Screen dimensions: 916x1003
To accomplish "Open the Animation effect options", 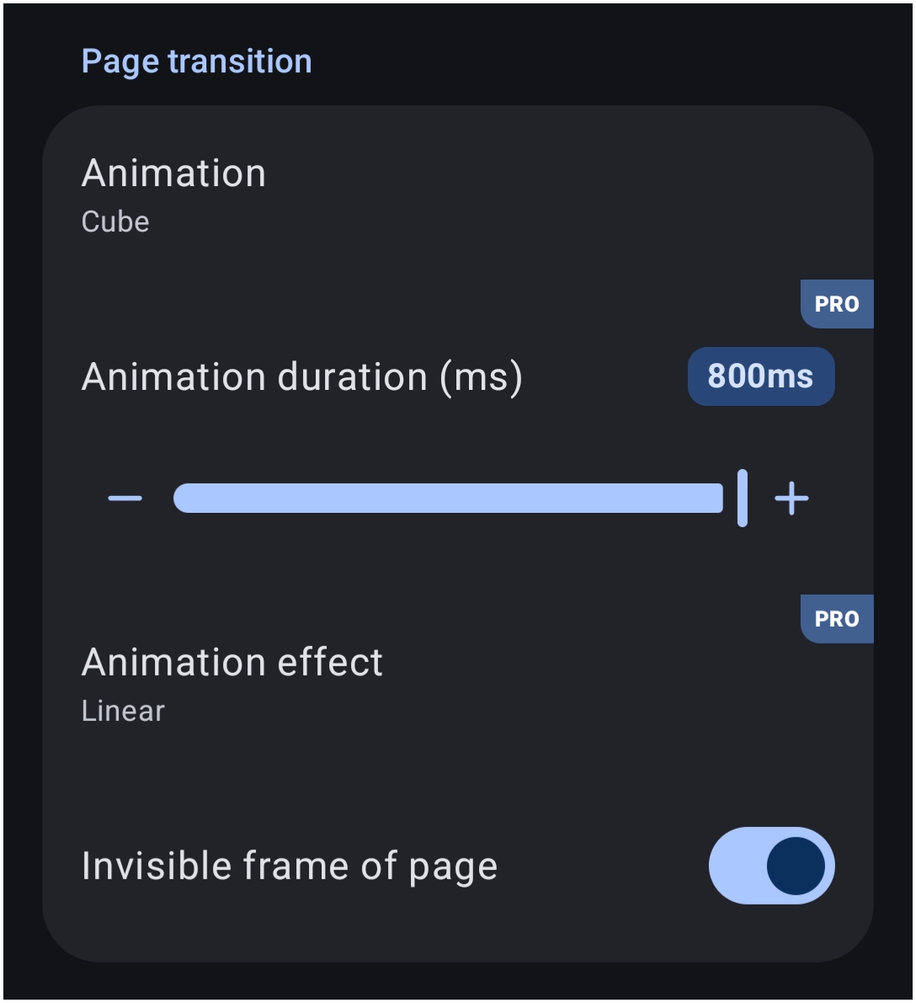I will (458, 683).
